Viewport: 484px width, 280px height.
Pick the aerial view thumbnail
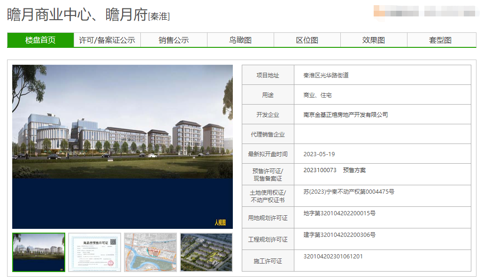(207, 252)
